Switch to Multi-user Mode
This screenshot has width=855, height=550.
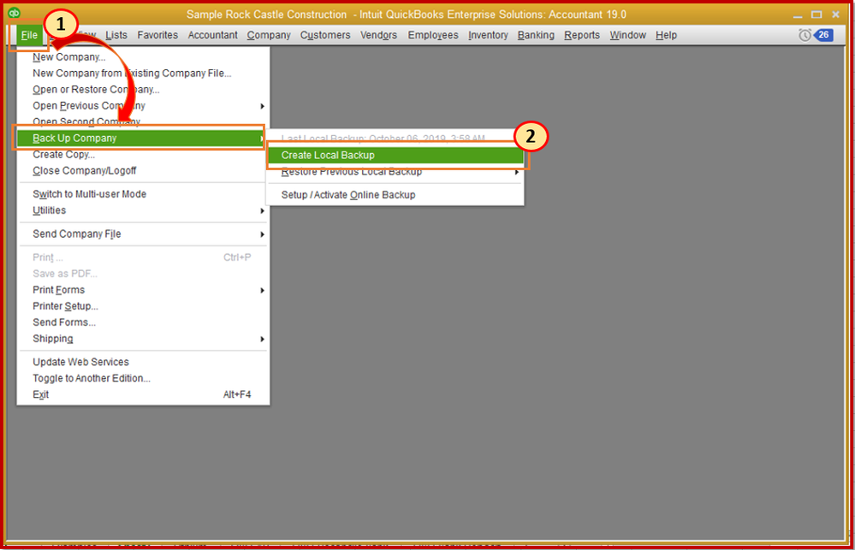tap(143, 195)
